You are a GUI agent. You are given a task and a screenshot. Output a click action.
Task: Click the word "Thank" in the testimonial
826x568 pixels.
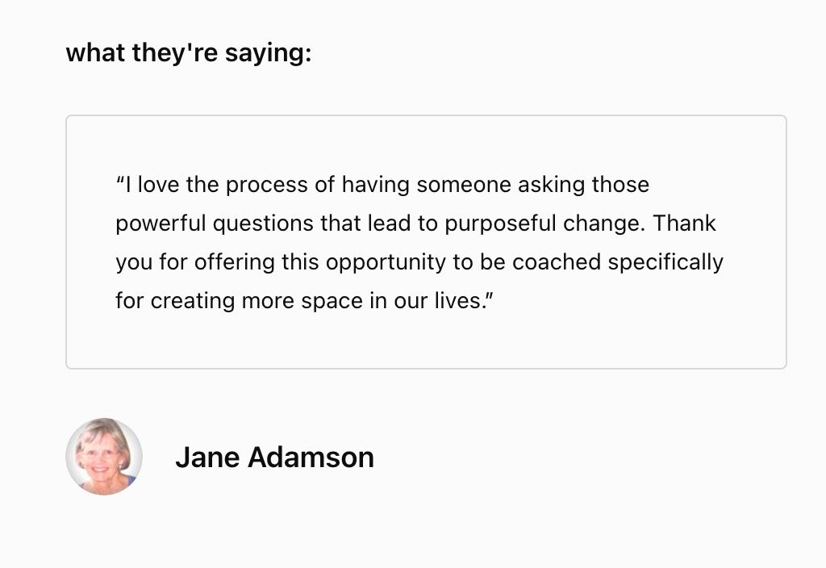685,223
